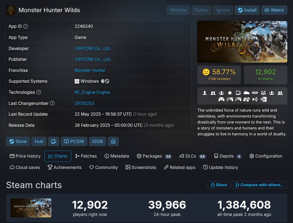Click the 1,384,608 all-time peak value
This screenshot has width=293, height=223.
click(244, 205)
